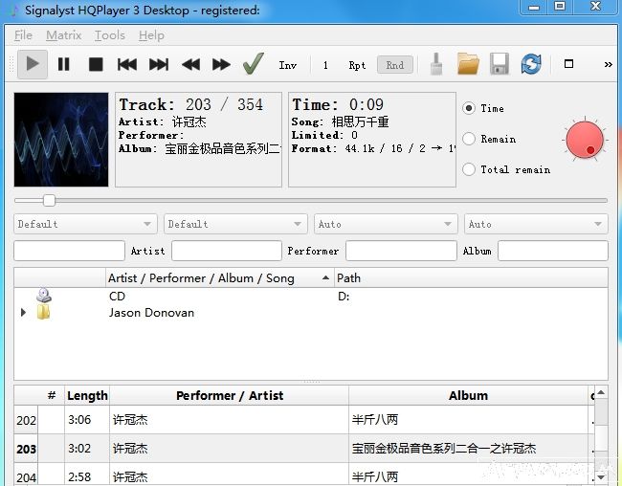Expand the toolbar overflow chevron

click(x=608, y=64)
